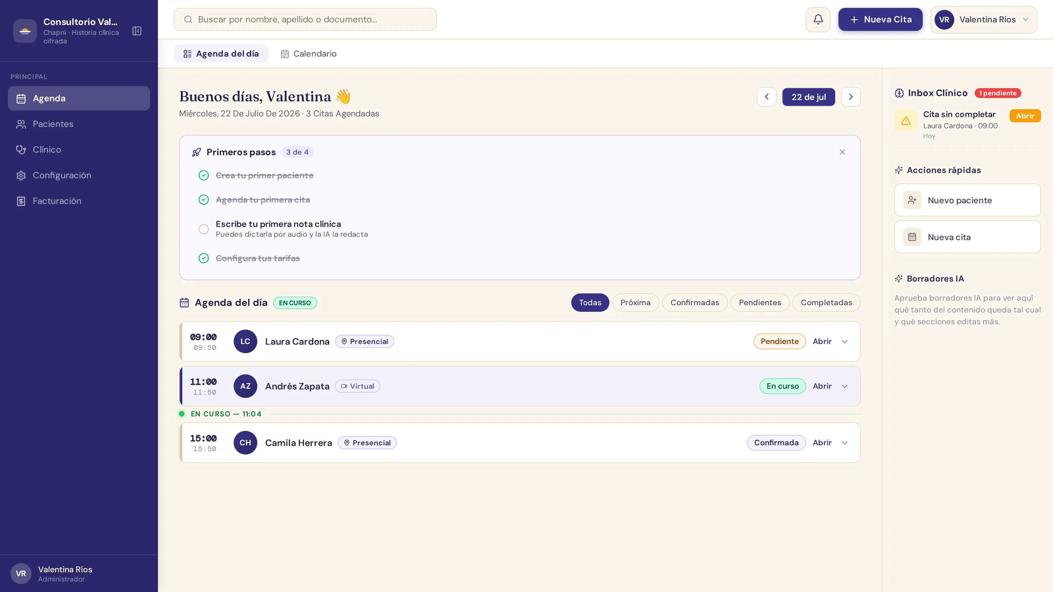Click the CH avatar of Camila Herrera
Viewport: 1053px width, 592px height.
click(x=245, y=442)
